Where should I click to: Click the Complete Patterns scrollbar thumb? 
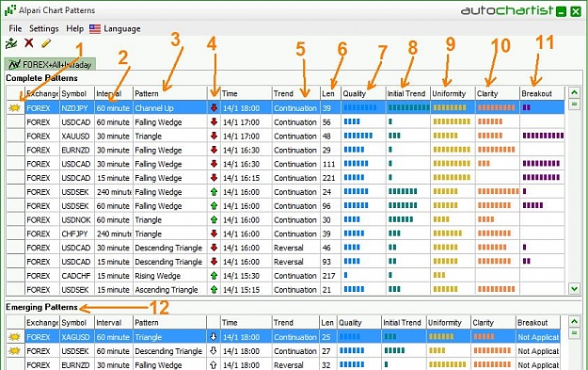click(x=574, y=104)
